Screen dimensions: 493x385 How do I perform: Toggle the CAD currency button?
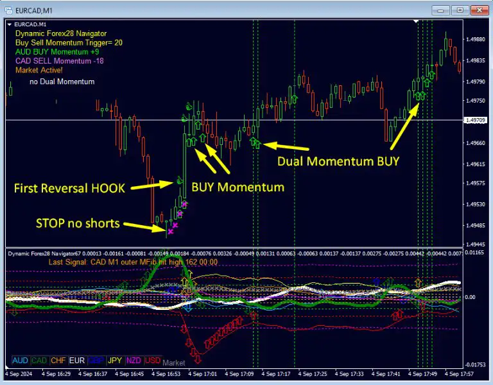tap(39, 361)
